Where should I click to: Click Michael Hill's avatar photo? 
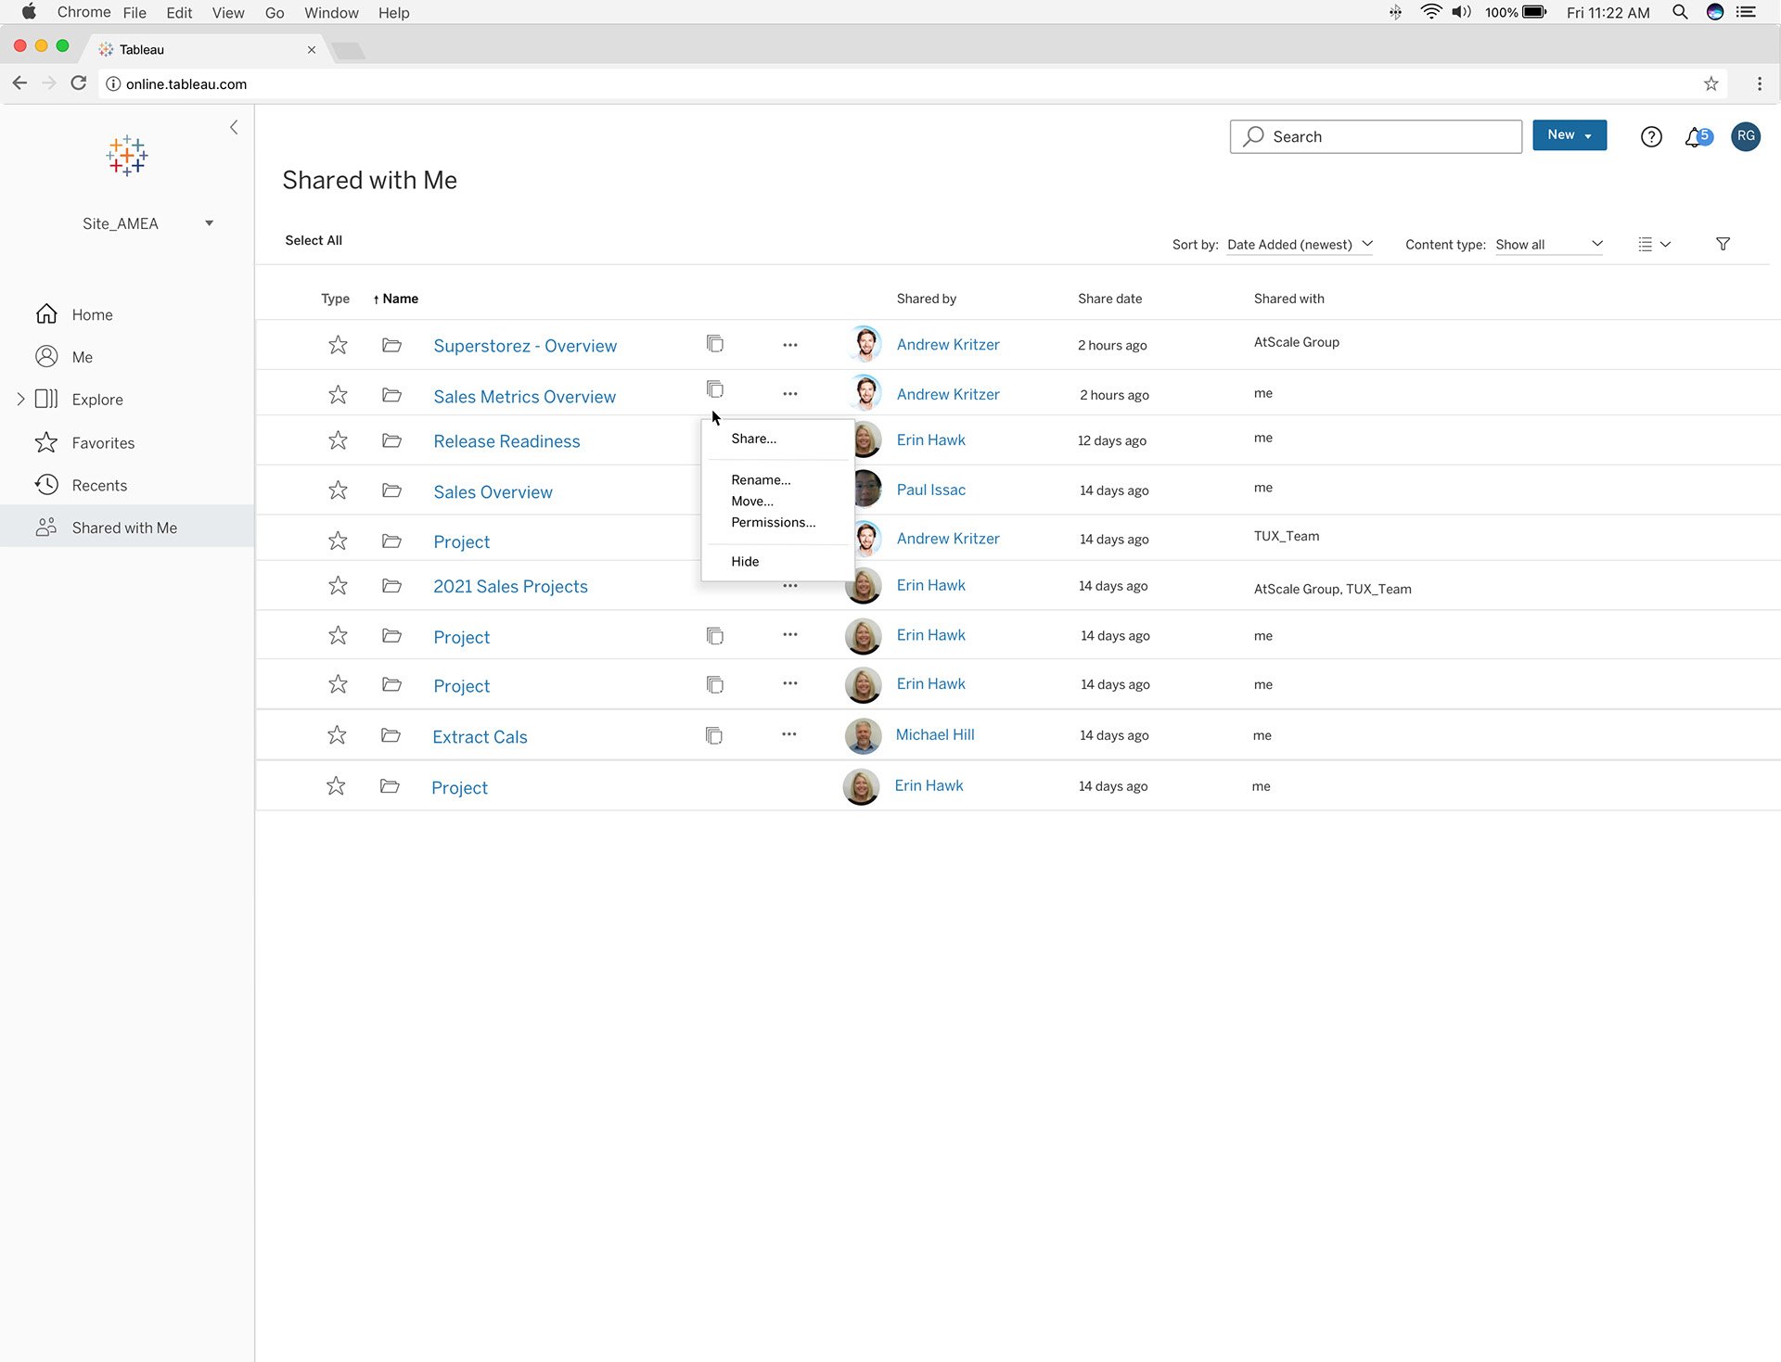click(863, 735)
